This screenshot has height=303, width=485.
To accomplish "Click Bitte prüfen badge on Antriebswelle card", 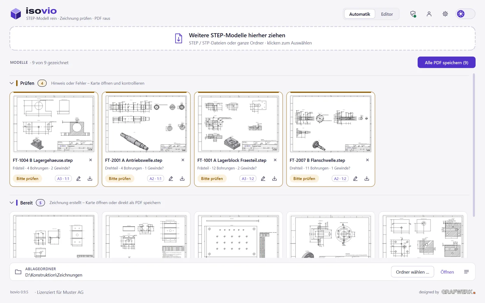I will pyautogui.click(x=120, y=179).
